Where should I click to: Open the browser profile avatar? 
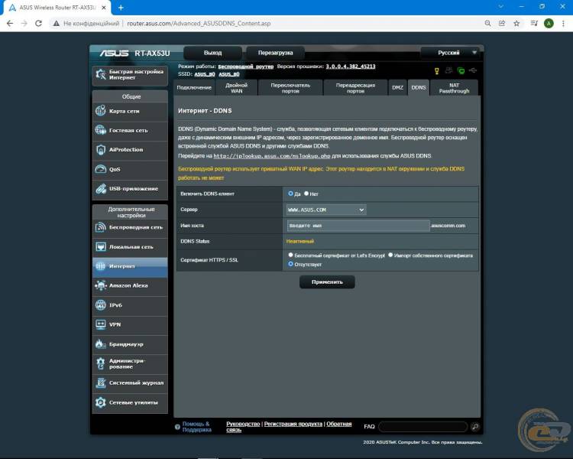click(549, 24)
